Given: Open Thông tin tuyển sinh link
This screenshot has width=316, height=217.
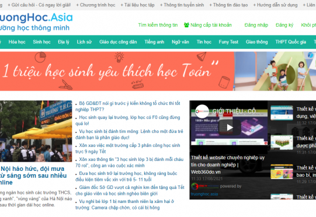Looking at the screenshot, I should tap(182, 5).
